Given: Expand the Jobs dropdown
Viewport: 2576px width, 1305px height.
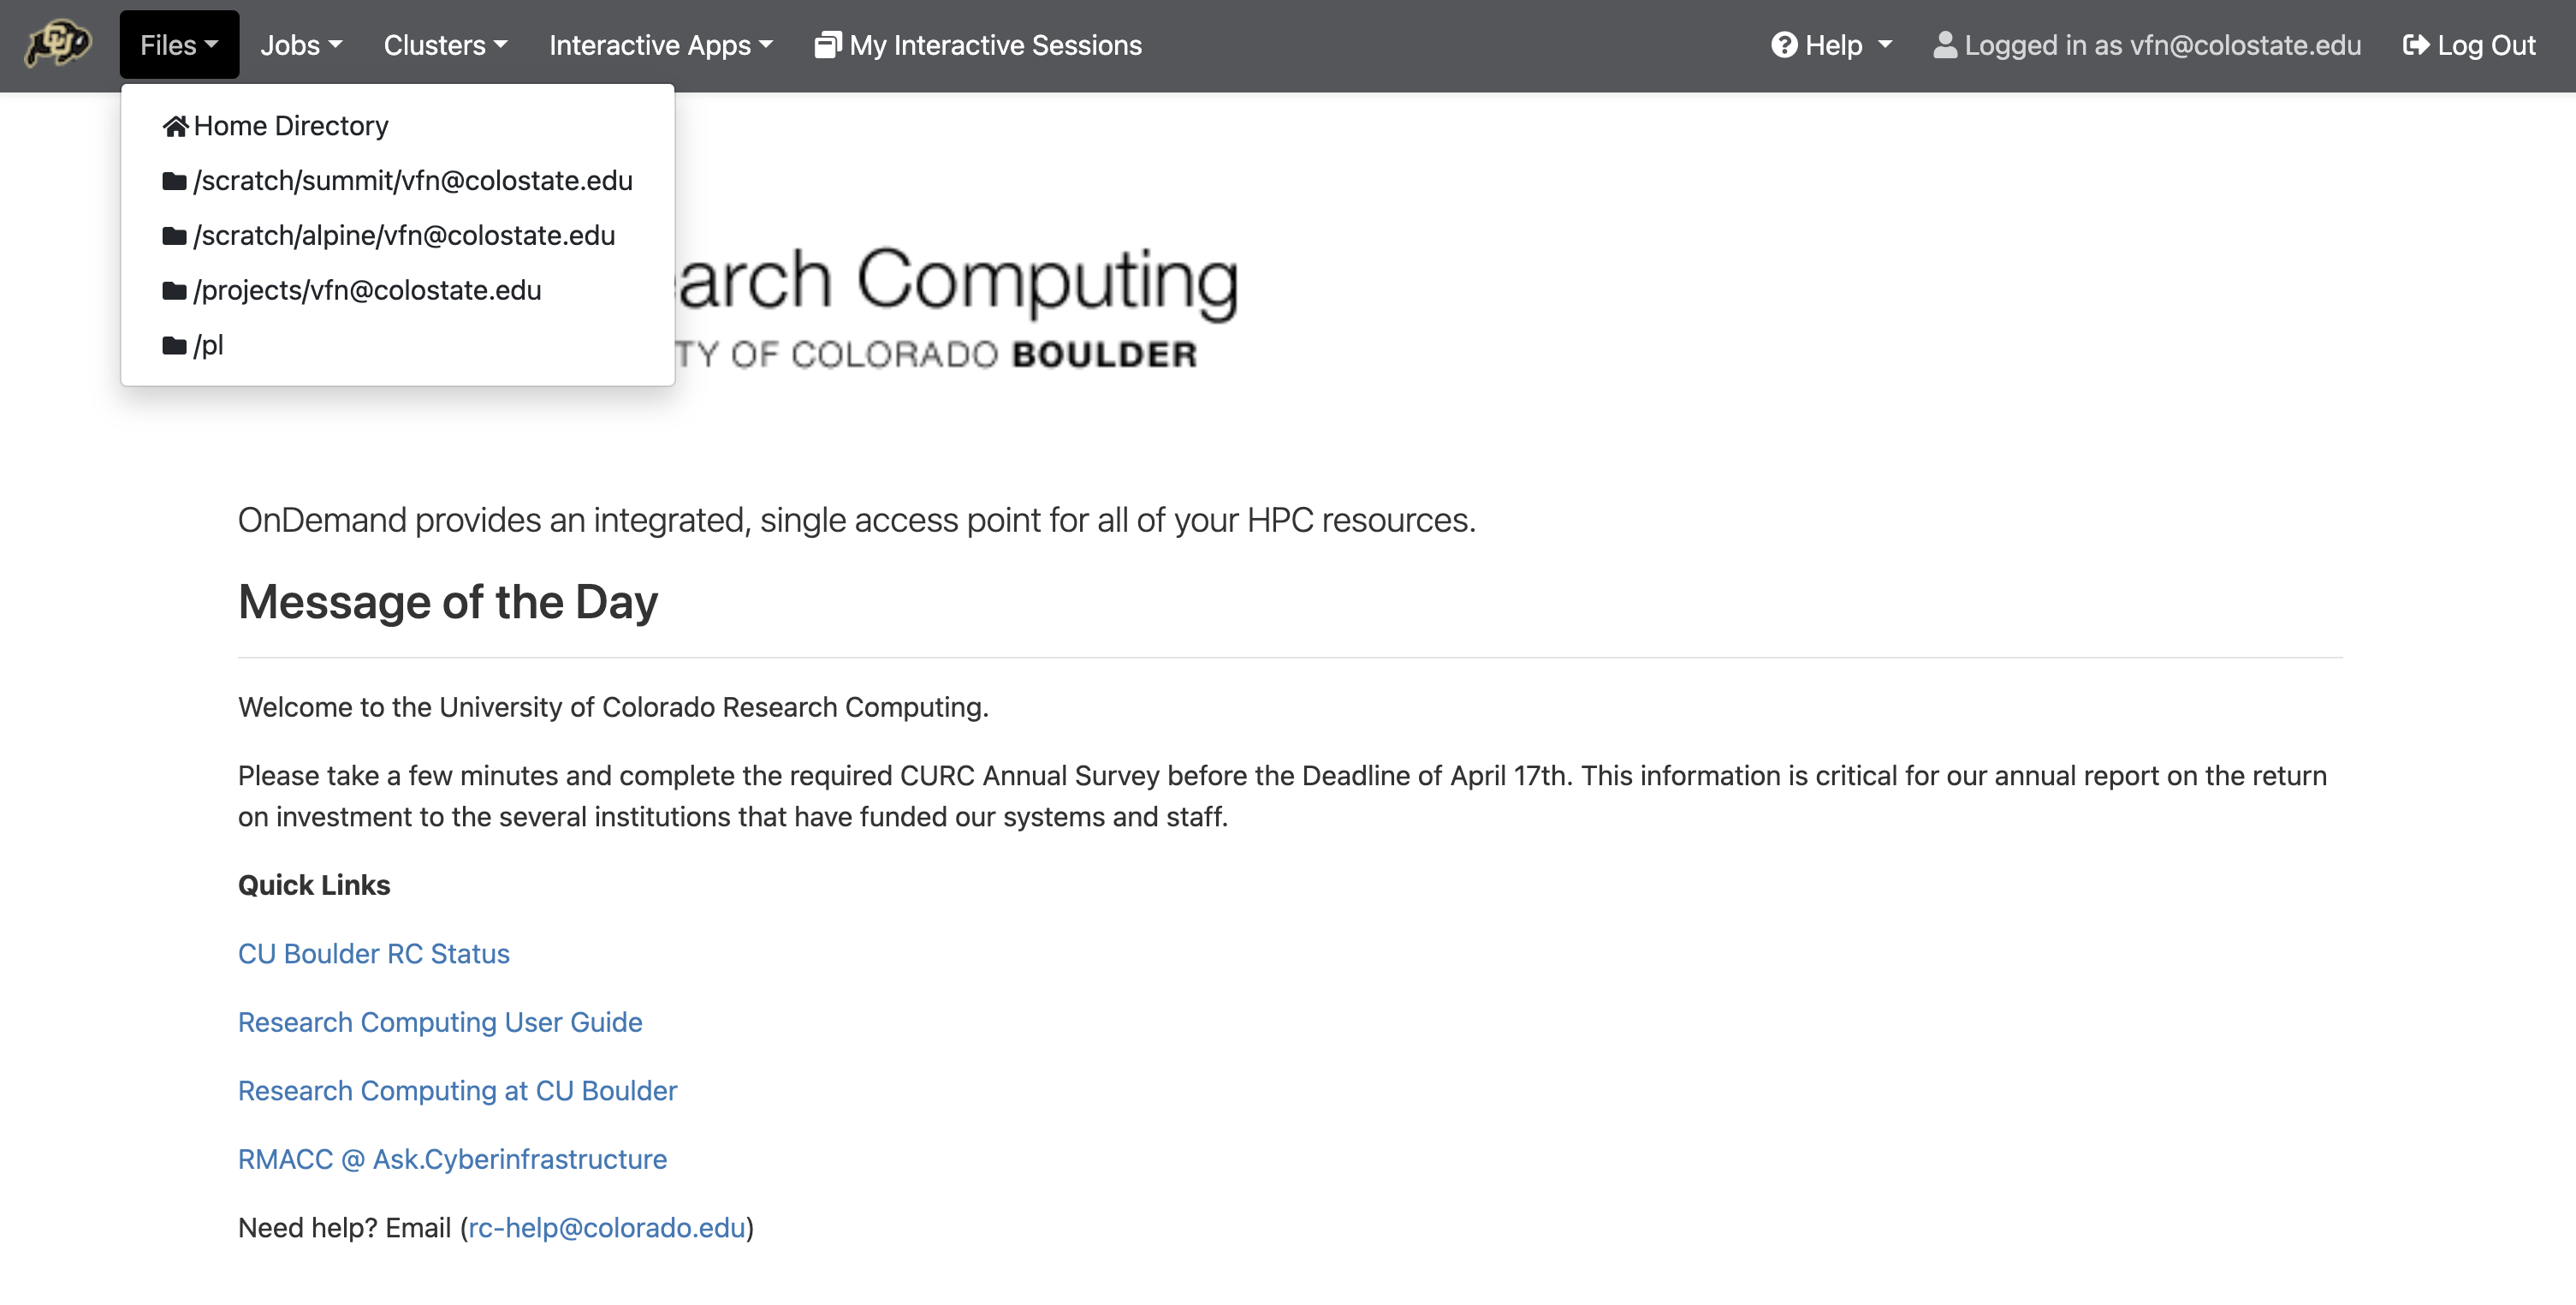Looking at the screenshot, I should (301, 45).
